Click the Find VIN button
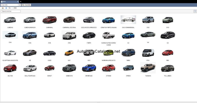This screenshot has width=197, height=103. pos(26,5)
